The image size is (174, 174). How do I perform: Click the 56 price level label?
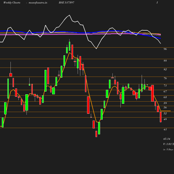[165, 108]
